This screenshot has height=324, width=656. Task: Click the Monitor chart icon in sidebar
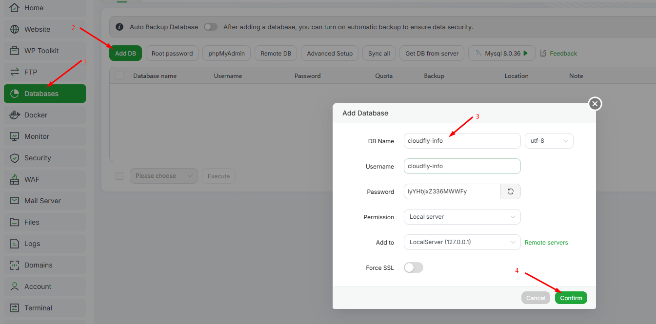[x=15, y=136]
